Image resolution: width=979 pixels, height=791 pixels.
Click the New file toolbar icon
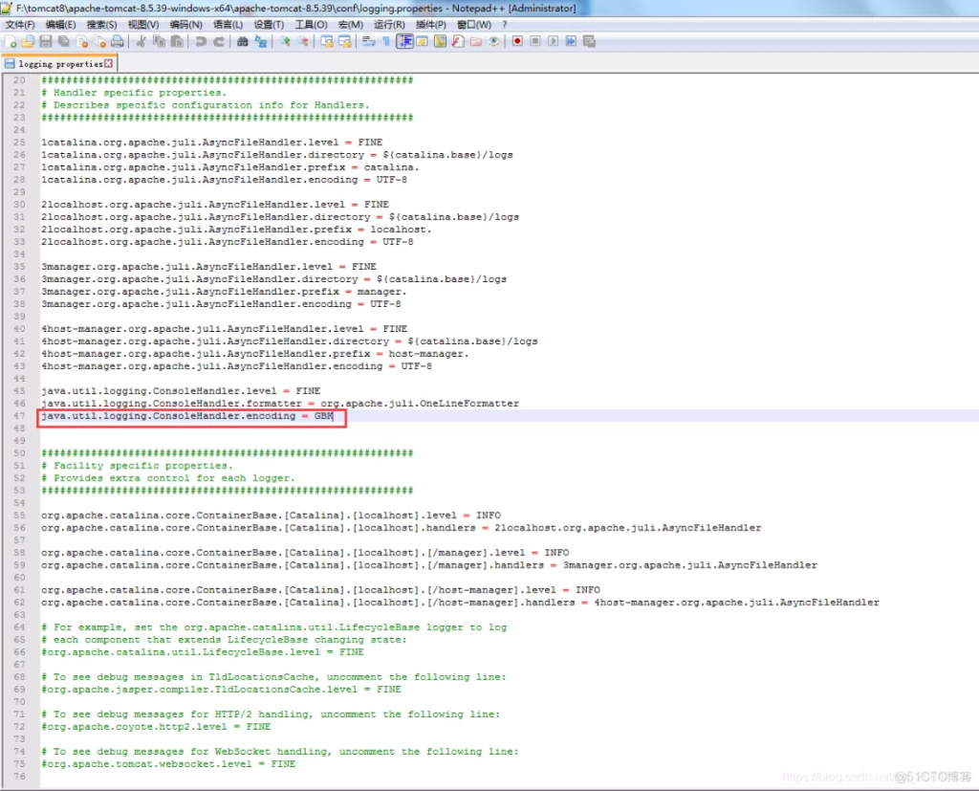(10, 41)
